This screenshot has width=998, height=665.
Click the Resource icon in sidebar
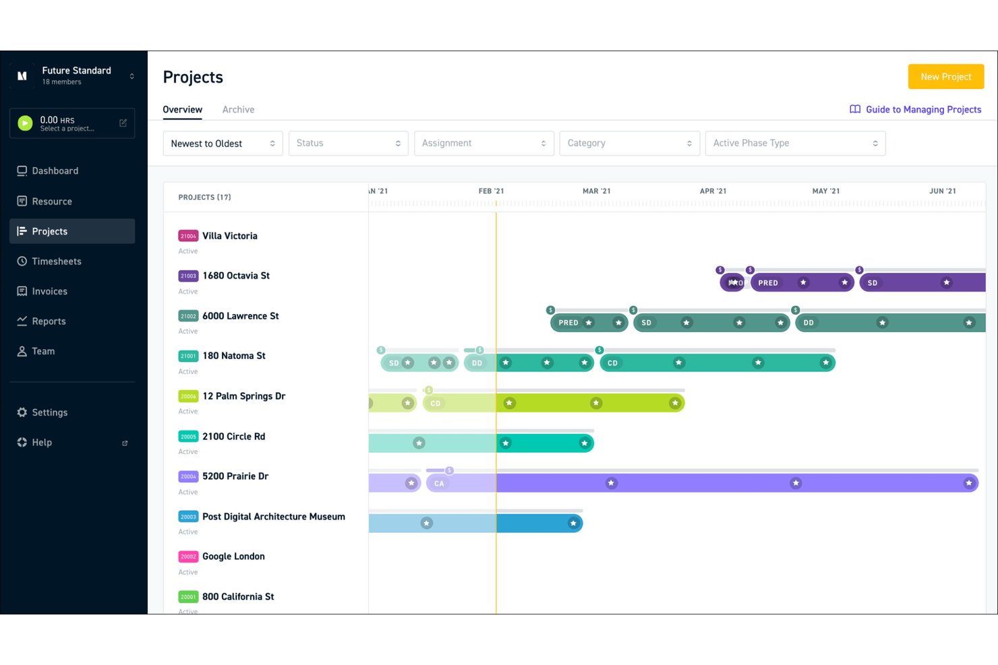pos(22,201)
